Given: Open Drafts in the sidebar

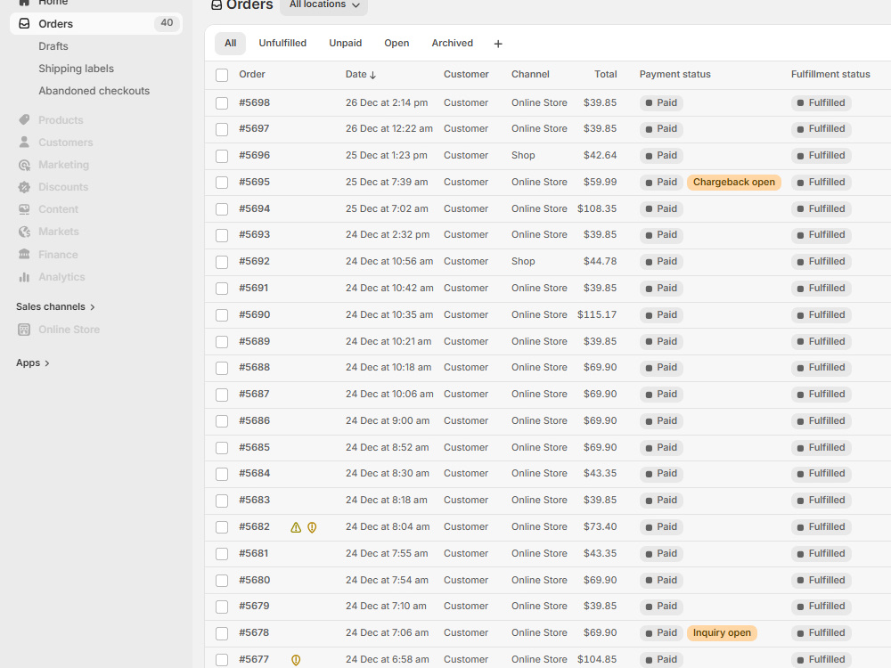Looking at the screenshot, I should click(x=53, y=46).
